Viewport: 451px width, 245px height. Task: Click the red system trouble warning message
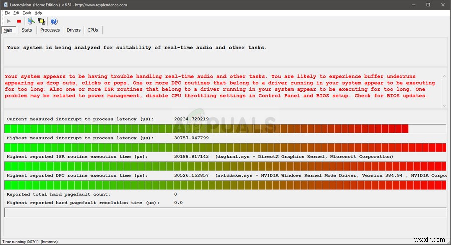click(x=220, y=86)
